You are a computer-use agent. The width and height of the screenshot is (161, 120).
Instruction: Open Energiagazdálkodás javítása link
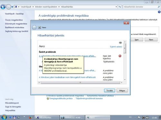coord(61,99)
